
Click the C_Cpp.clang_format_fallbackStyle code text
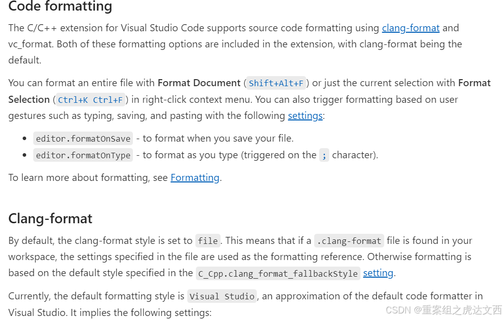point(278,274)
